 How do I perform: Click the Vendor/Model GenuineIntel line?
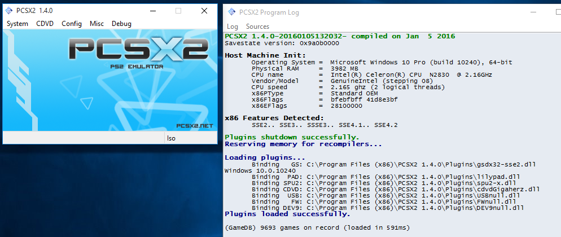click(342, 81)
